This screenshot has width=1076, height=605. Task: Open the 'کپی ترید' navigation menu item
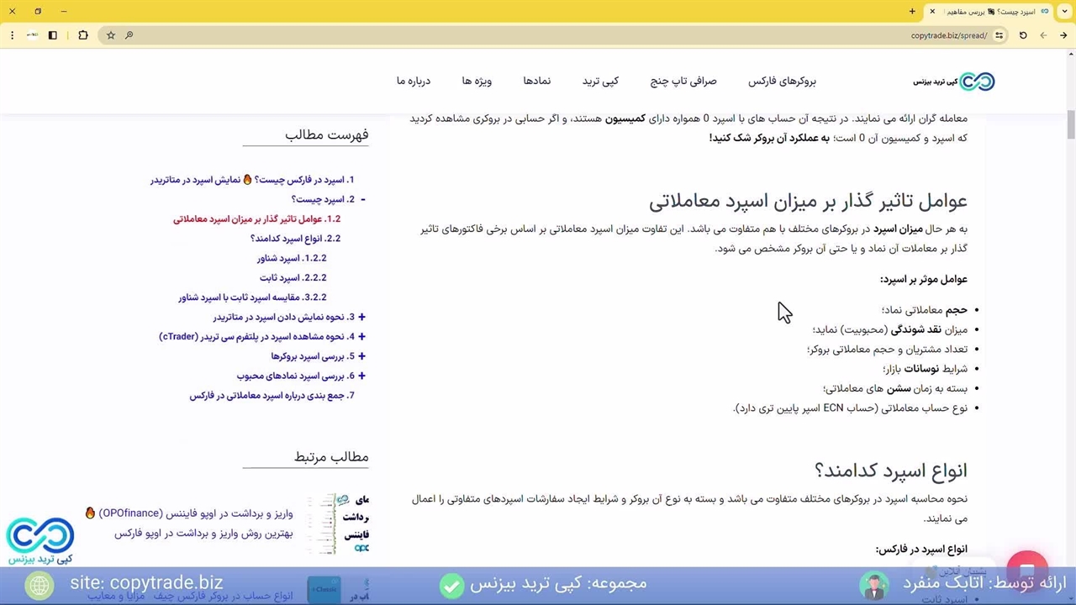coord(600,82)
